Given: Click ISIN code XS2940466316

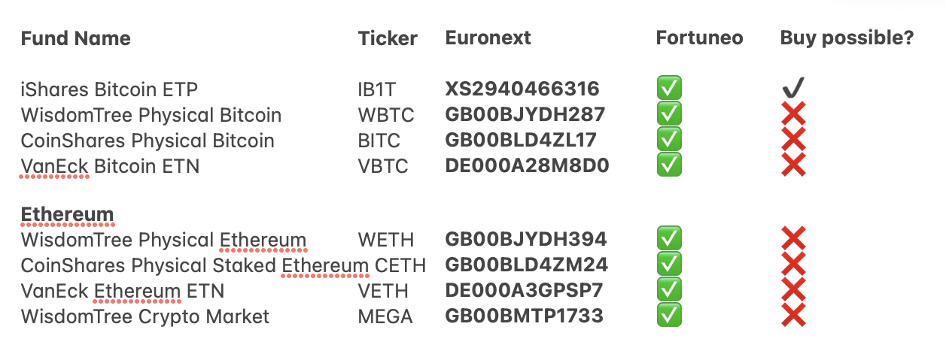Looking at the screenshot, I should (x=522, y=89).
